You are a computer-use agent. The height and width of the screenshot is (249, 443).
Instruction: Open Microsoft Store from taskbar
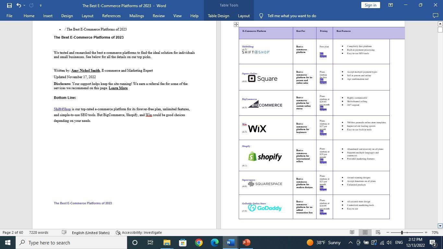[x=183, y=243]
